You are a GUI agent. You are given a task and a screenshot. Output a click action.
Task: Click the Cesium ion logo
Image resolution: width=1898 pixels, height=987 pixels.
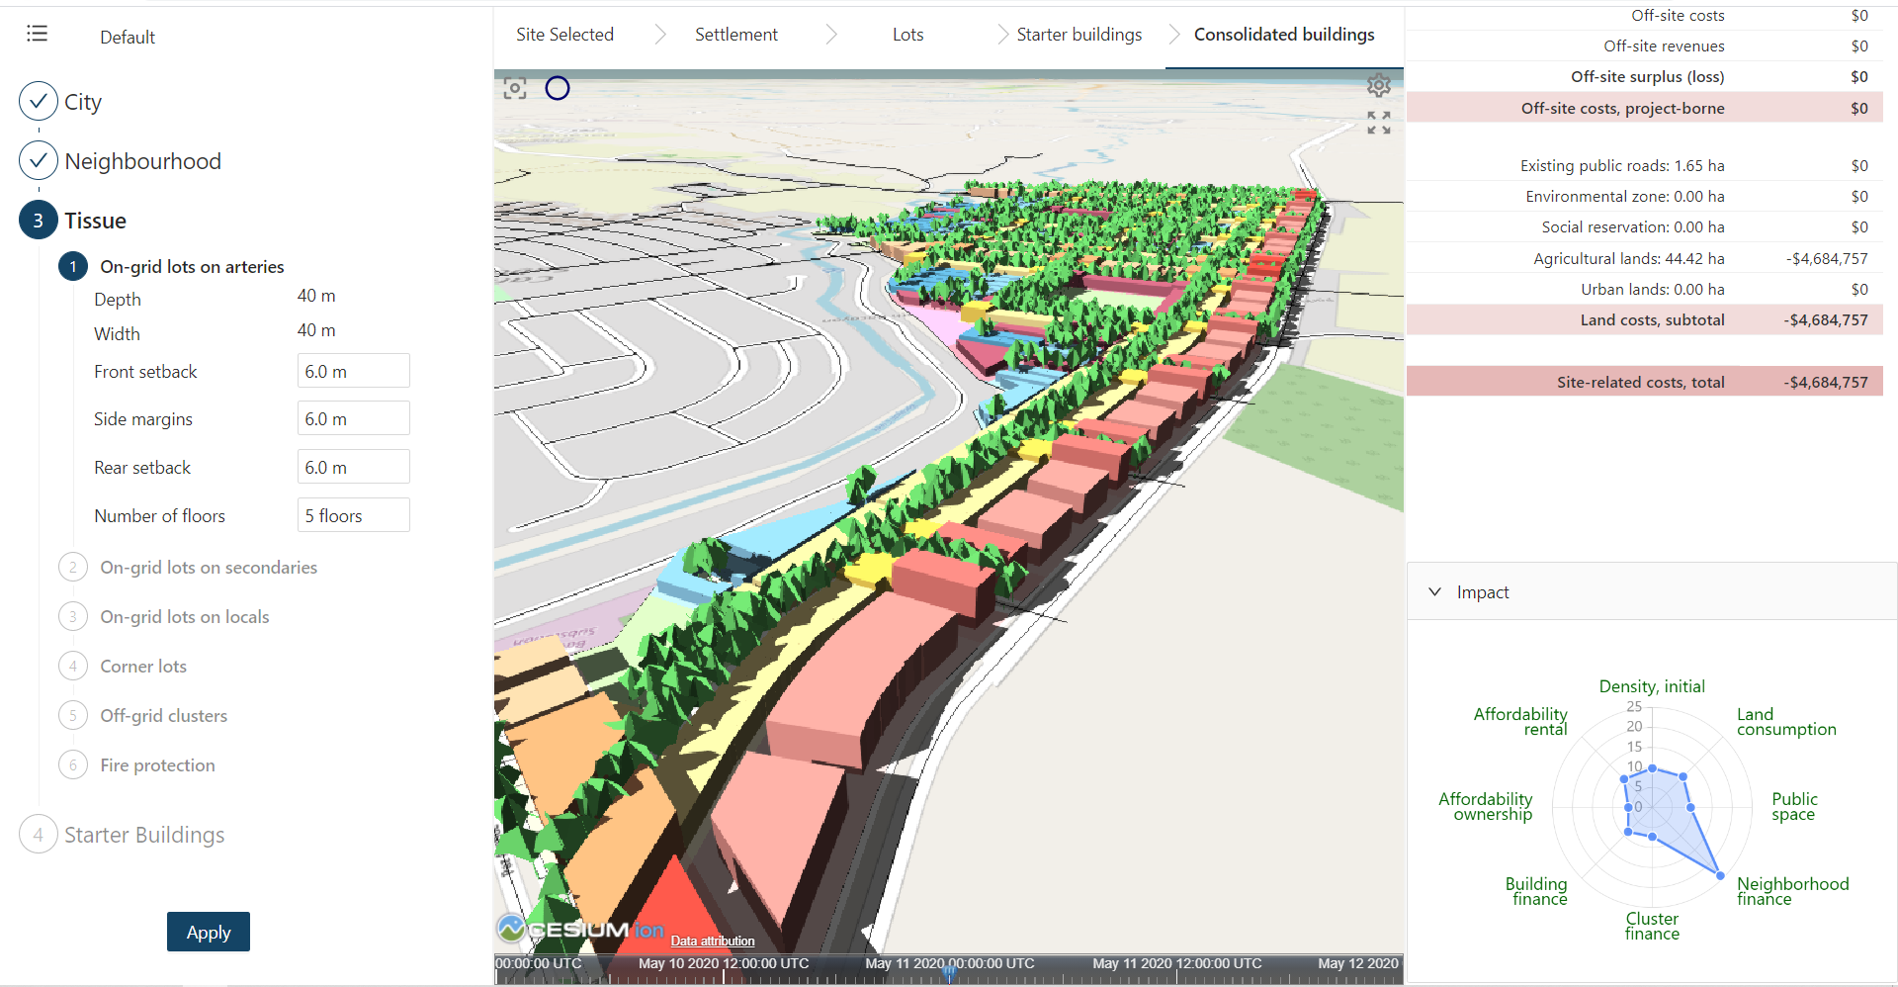[580, 929]
